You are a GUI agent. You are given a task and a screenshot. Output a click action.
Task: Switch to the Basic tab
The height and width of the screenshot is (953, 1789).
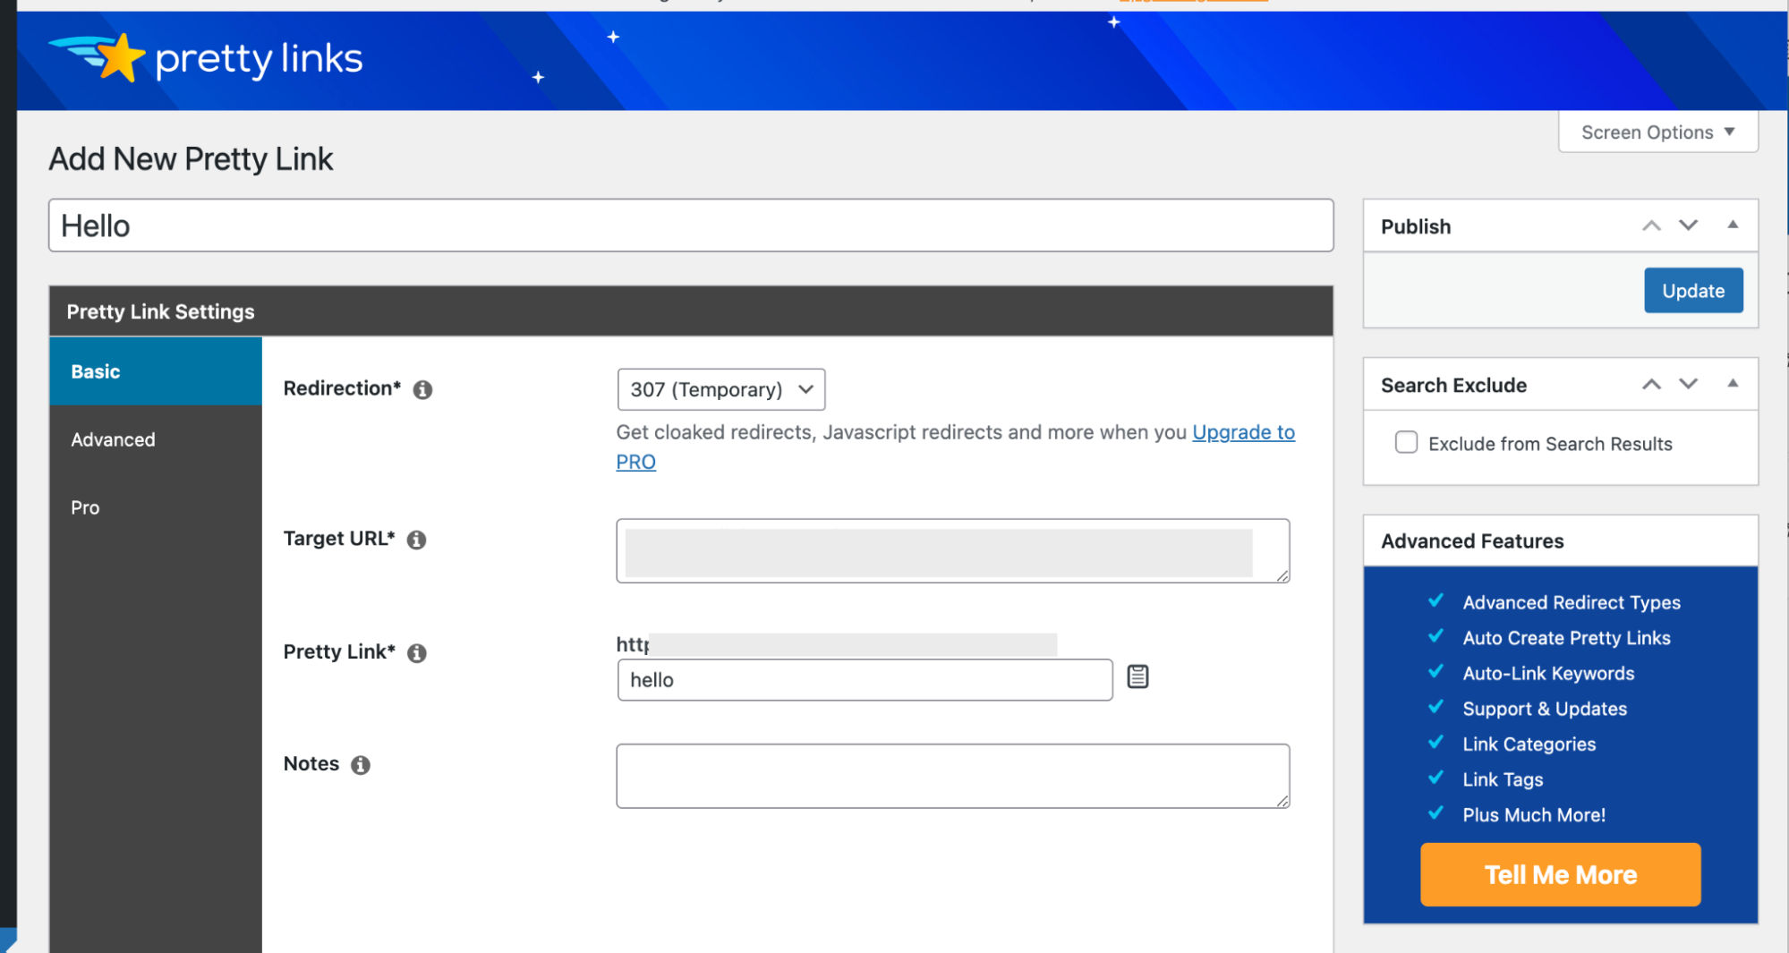(x=156, y=371)
